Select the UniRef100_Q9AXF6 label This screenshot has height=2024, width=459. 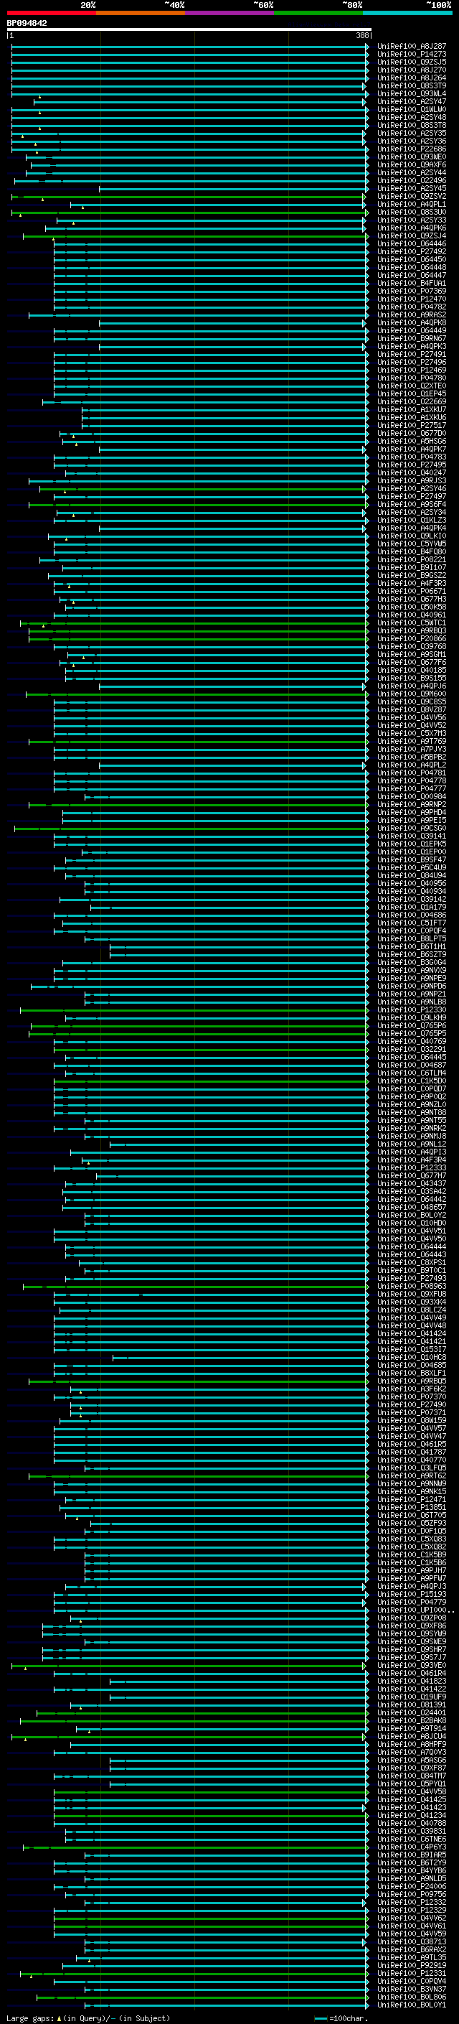click(412, 165)
